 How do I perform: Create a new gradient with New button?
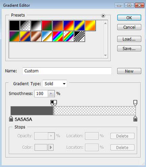pos(129,71)
